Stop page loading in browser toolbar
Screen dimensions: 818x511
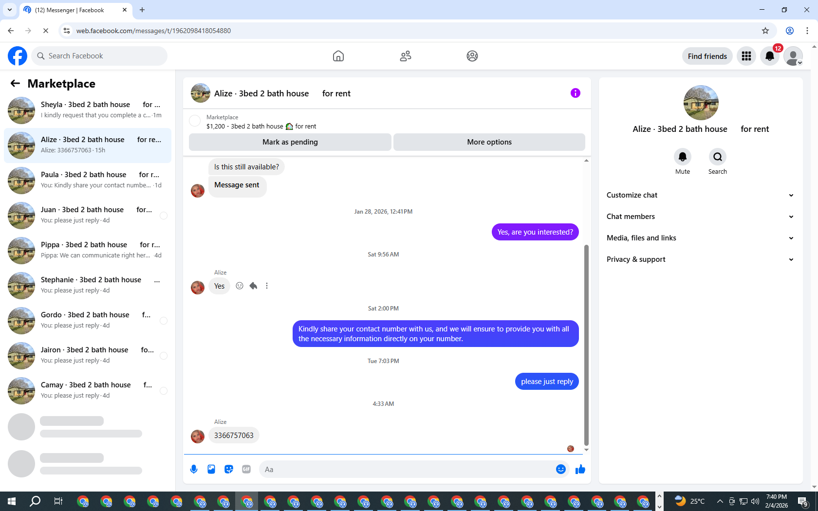[46, 31]
